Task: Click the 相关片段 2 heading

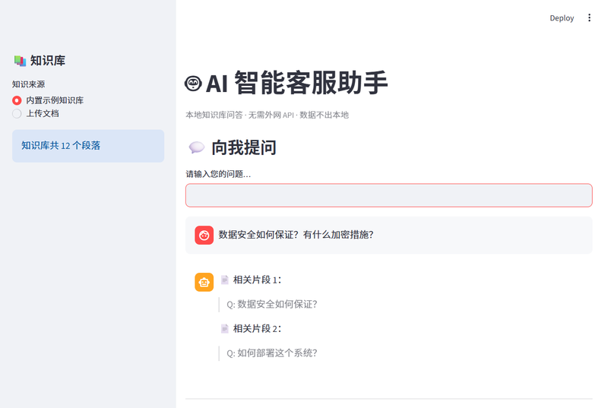Action: pyautogui.click(x=257, y=328)
